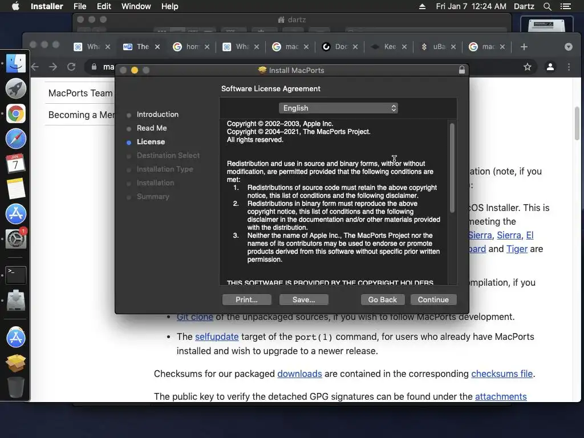This screenshot has height=438, width=584.
Task: Open the English language dropdown
Action: pos(338,108)
